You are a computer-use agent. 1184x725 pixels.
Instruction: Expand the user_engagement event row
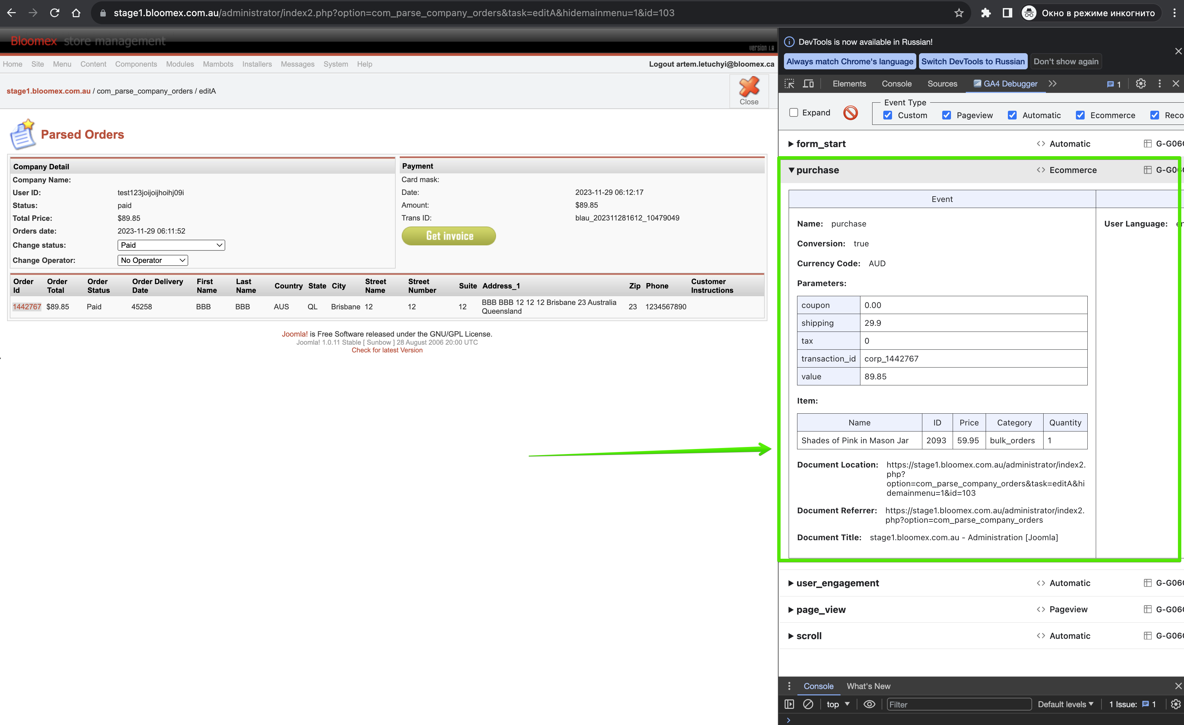click(837, 583)
